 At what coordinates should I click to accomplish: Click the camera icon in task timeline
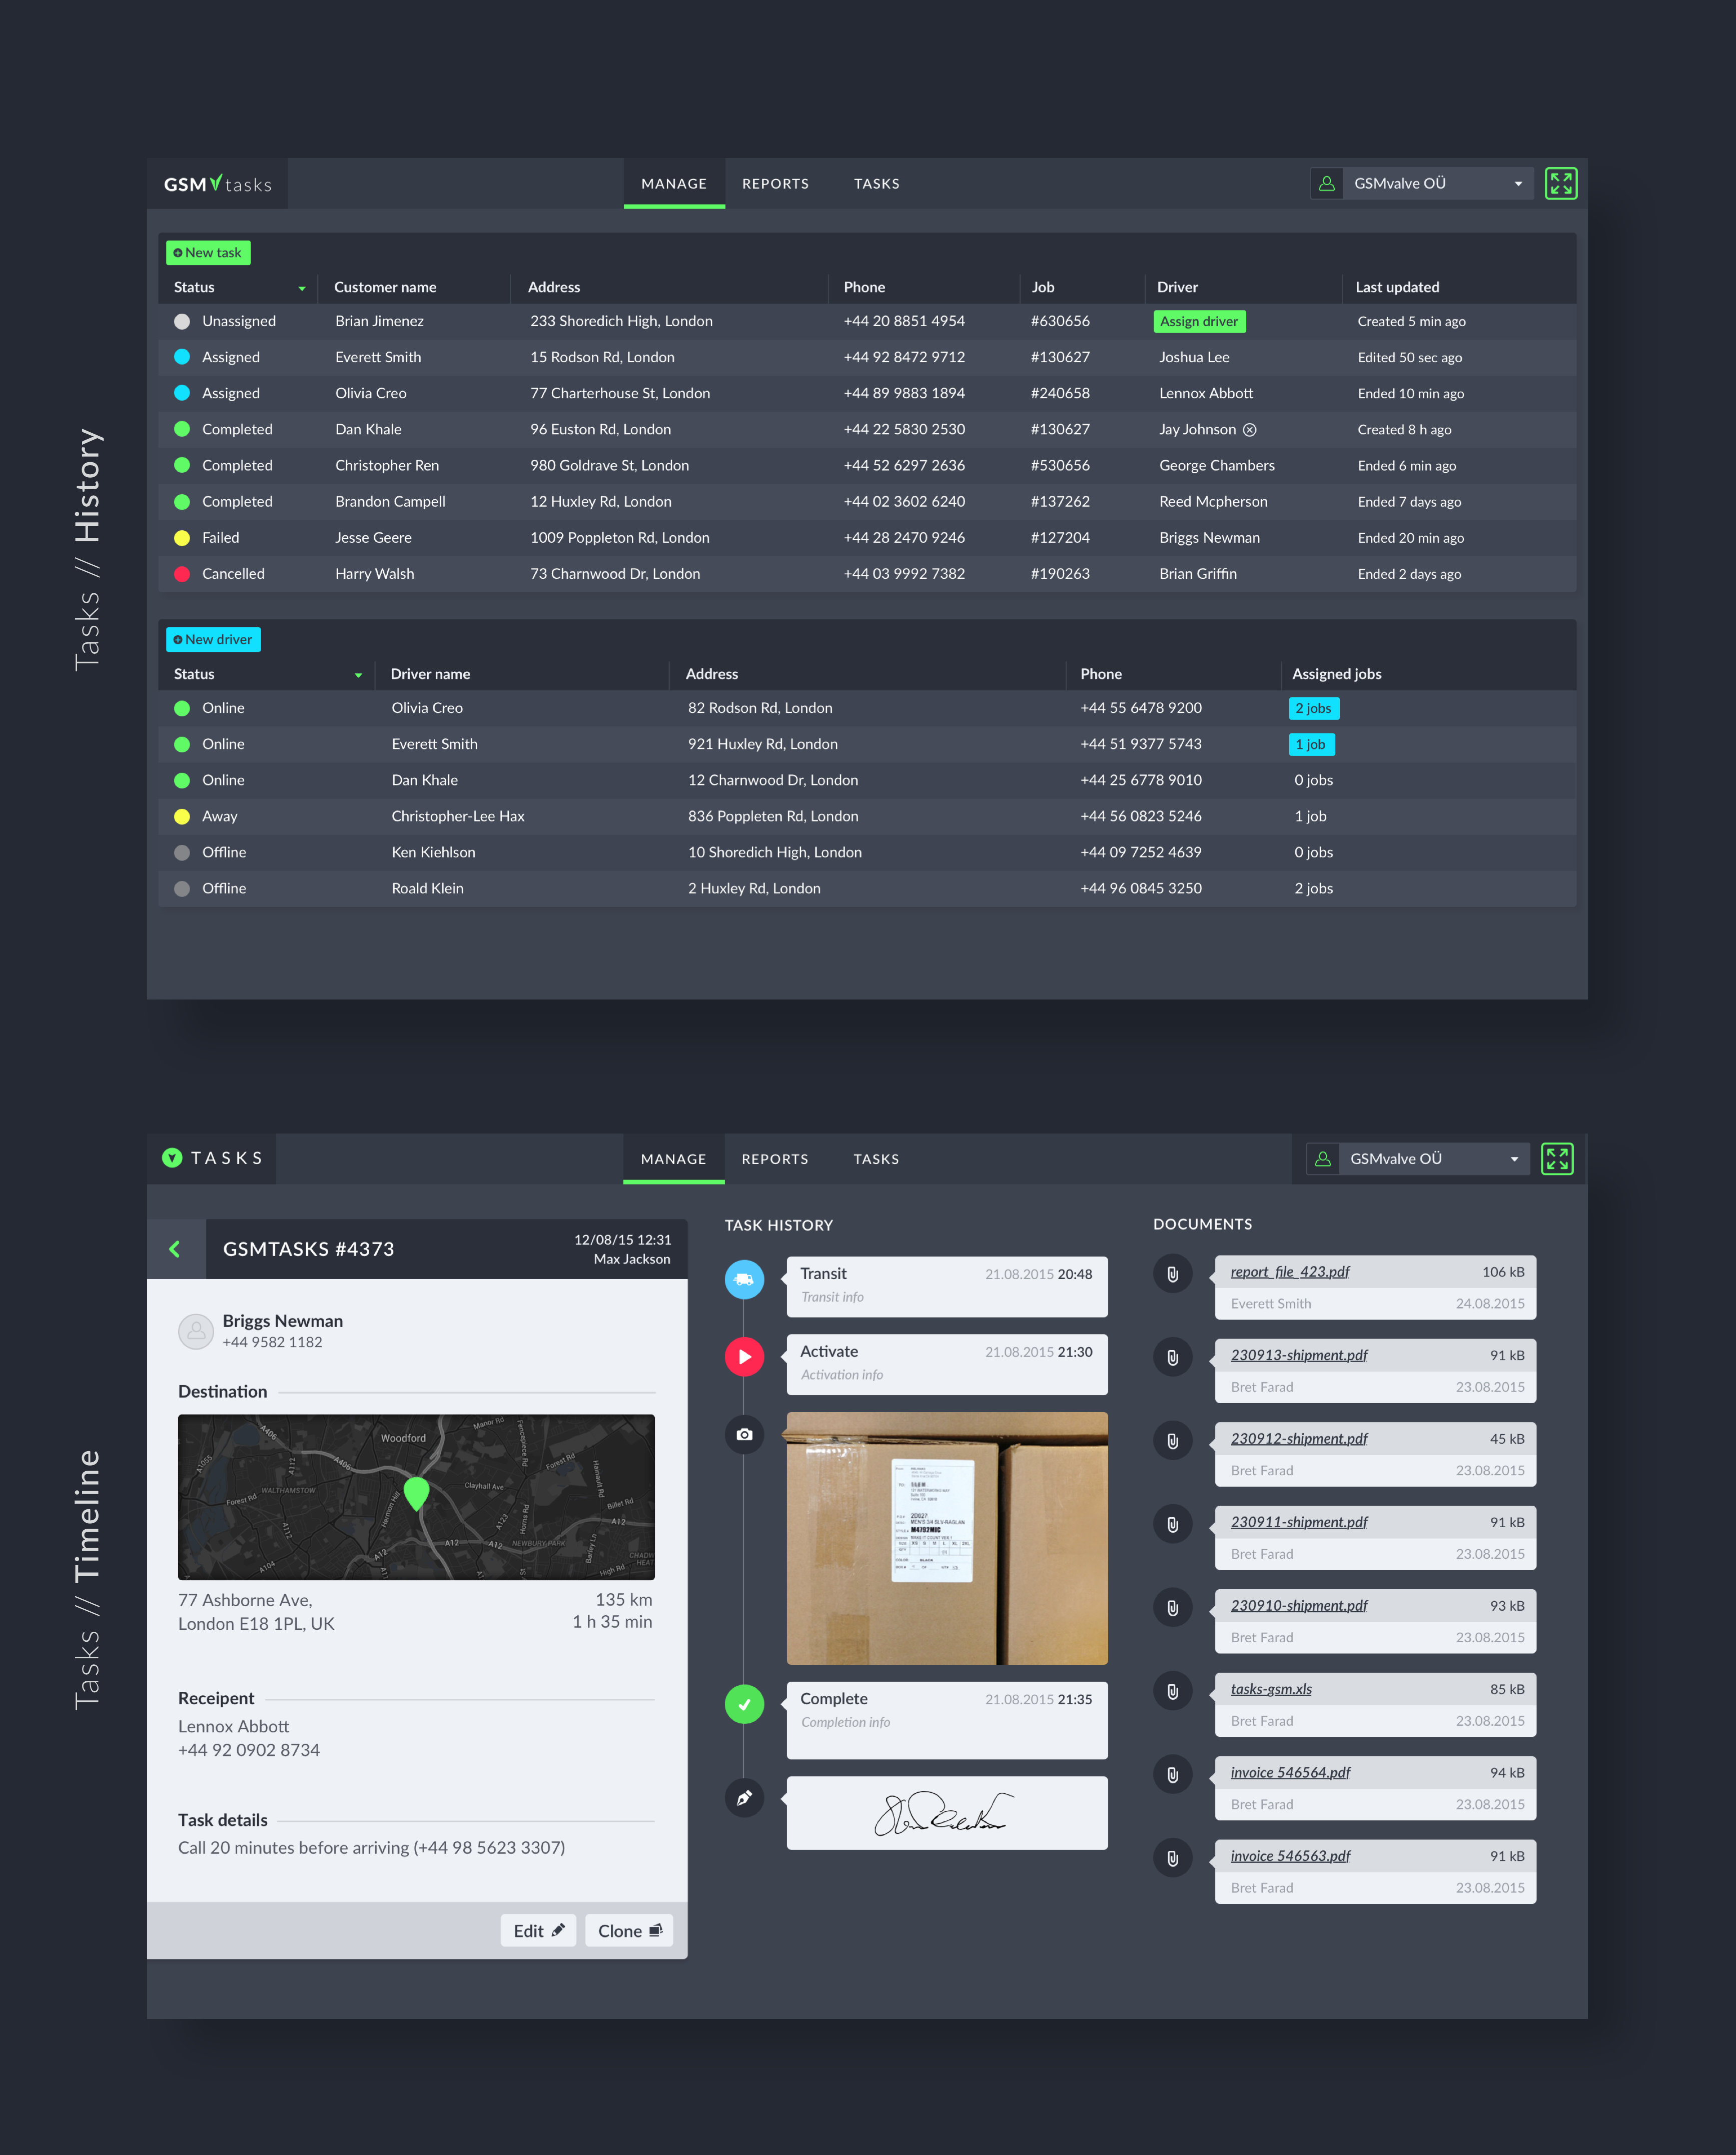(x=744, y=1434)
